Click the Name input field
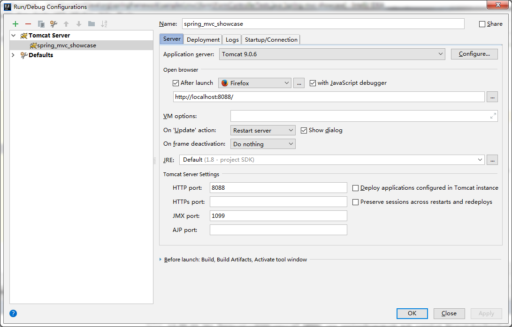This screenshot has height=327, width=512. pyautogui.click(x=323, y=24)
